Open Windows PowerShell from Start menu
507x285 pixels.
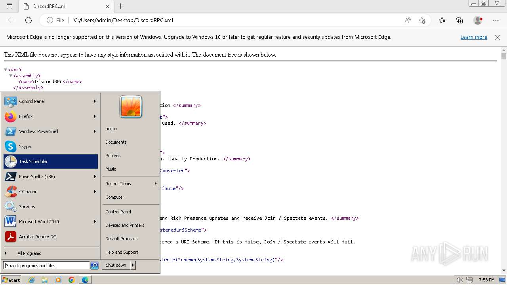(51, 131)
